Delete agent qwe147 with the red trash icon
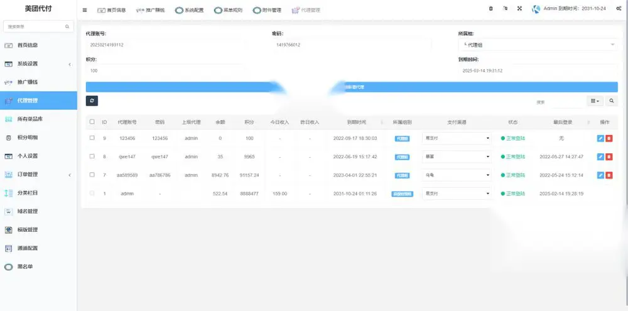Viewport: 628px width, 311px height. pyautogui.click(x=609, y=156)
